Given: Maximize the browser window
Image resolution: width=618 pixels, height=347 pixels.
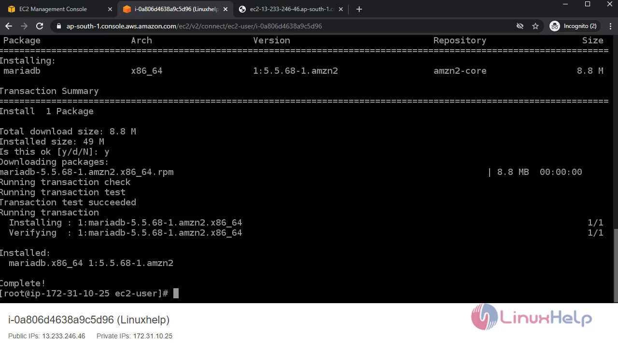Looking at the screenshot, I should point(588,4).
